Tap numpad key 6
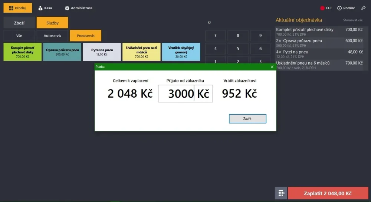The width and height of the screenshot is (371, 202). pyautogui.click(x=260, y=49)
